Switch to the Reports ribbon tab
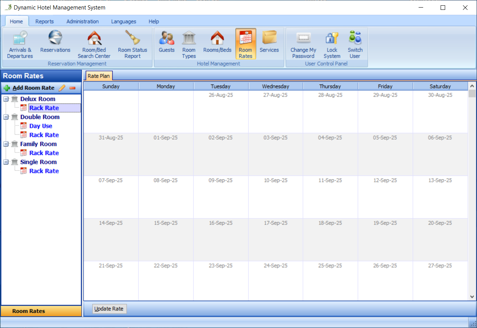 click(44, 22)
